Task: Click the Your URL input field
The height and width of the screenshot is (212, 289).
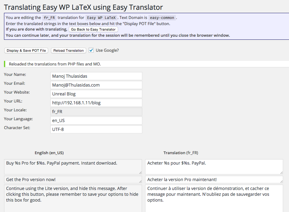Action: click(x=96, y=103)
